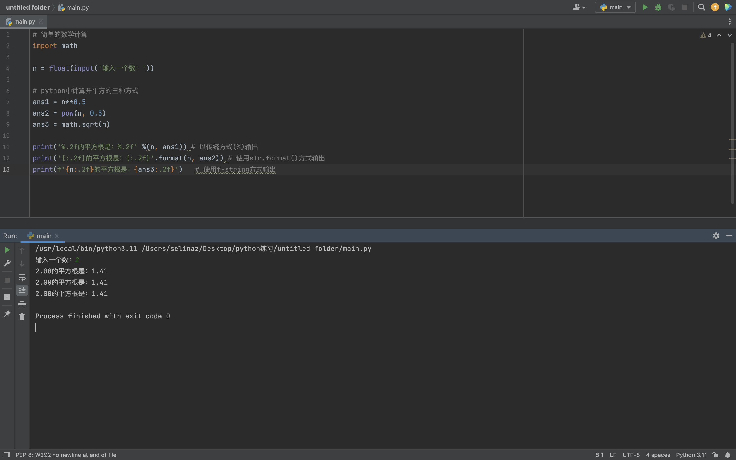
Task: Open the user account dropdown
Action: pyautogui.click(x=579, y=7)
